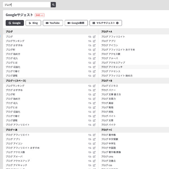
Task: Open external link for ブログ おすすめ in ブログ section
Action: [94, 45]
